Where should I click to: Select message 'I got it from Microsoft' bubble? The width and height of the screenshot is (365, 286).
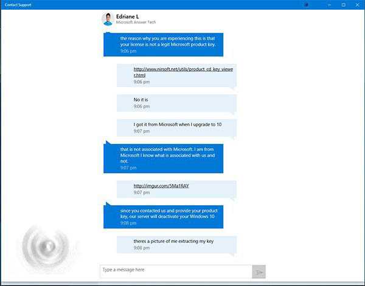pos(176,128)
